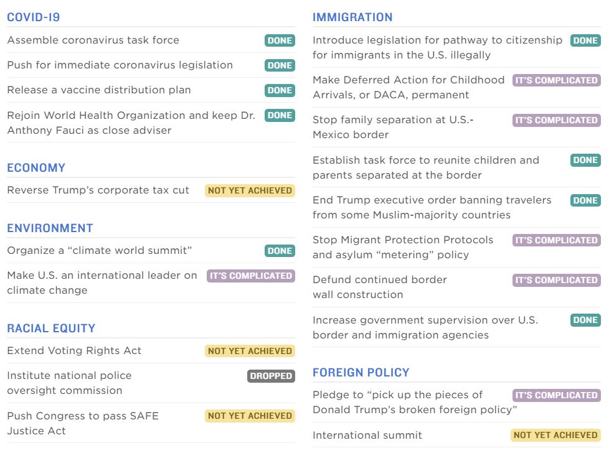Select the 'Extend Voting Rights Act' promise
The width and height of the screenshot is (614, 453).
(74, 351)
